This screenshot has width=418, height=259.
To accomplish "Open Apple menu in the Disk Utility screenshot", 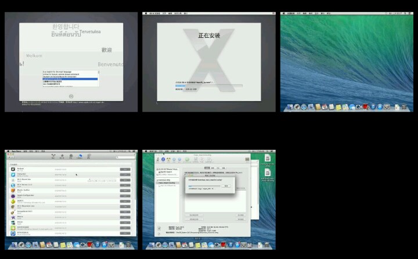I will (x=146, y=151).
